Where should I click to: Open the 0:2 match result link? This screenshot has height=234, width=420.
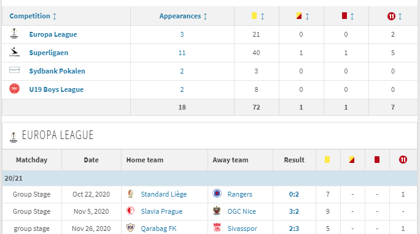294,194
